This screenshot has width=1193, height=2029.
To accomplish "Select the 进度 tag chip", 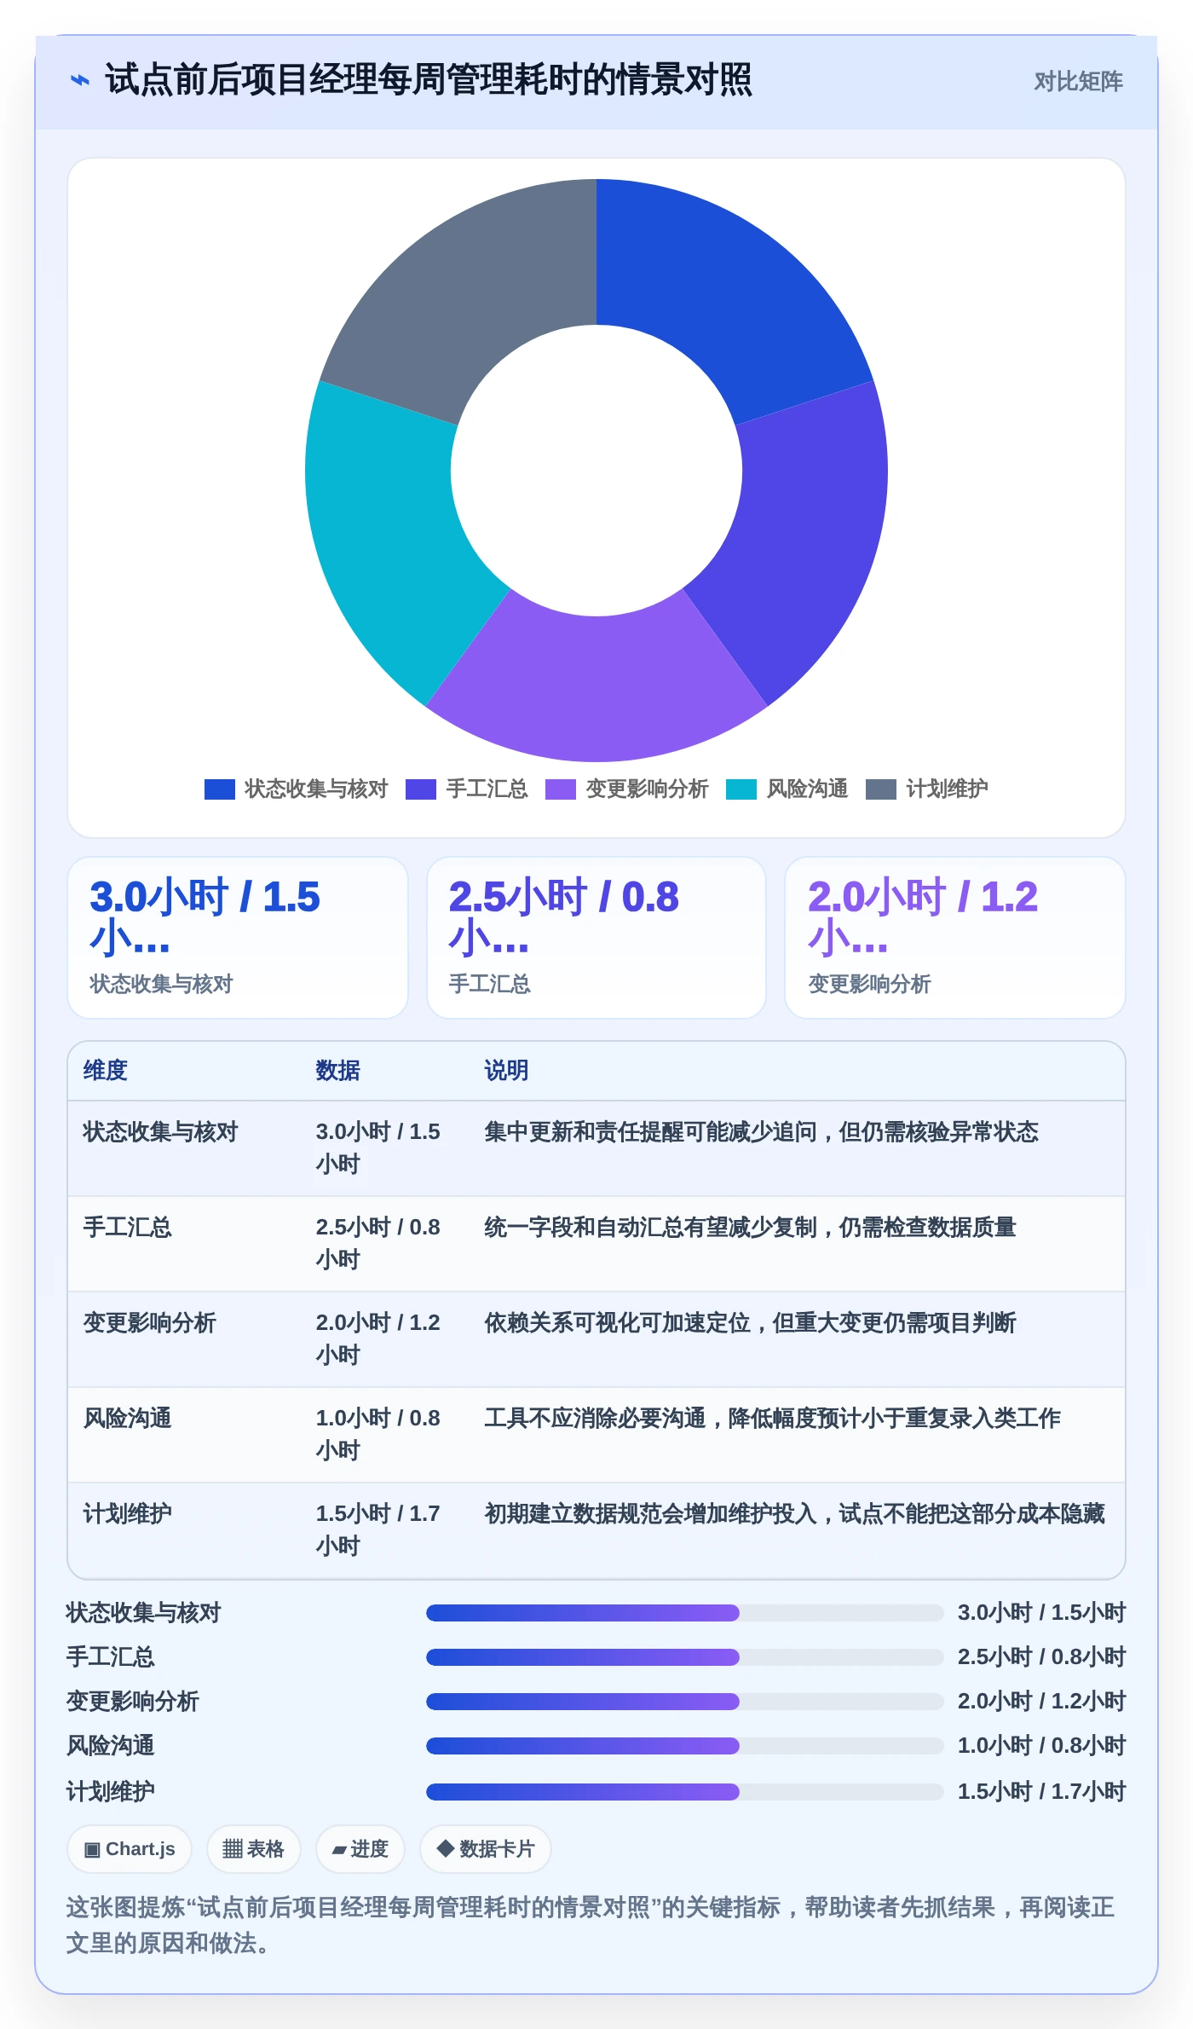I will [x=360, y=1849].
